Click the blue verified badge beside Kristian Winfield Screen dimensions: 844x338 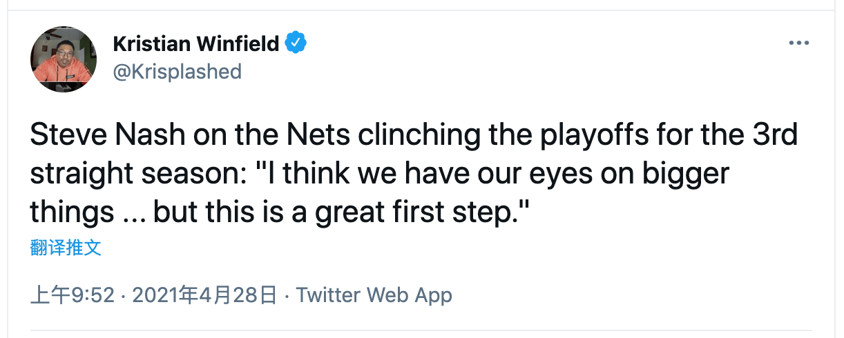pos(296,43)
